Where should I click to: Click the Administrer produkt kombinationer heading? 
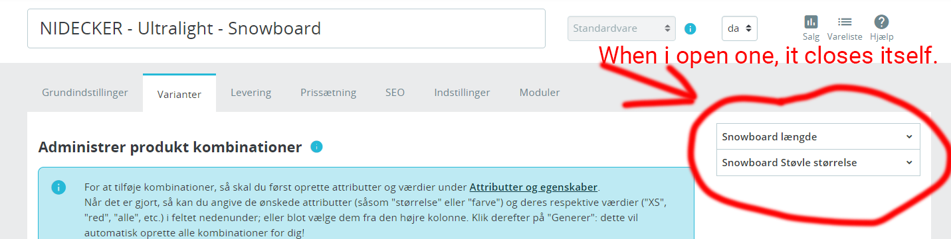[x=170, y=147]
